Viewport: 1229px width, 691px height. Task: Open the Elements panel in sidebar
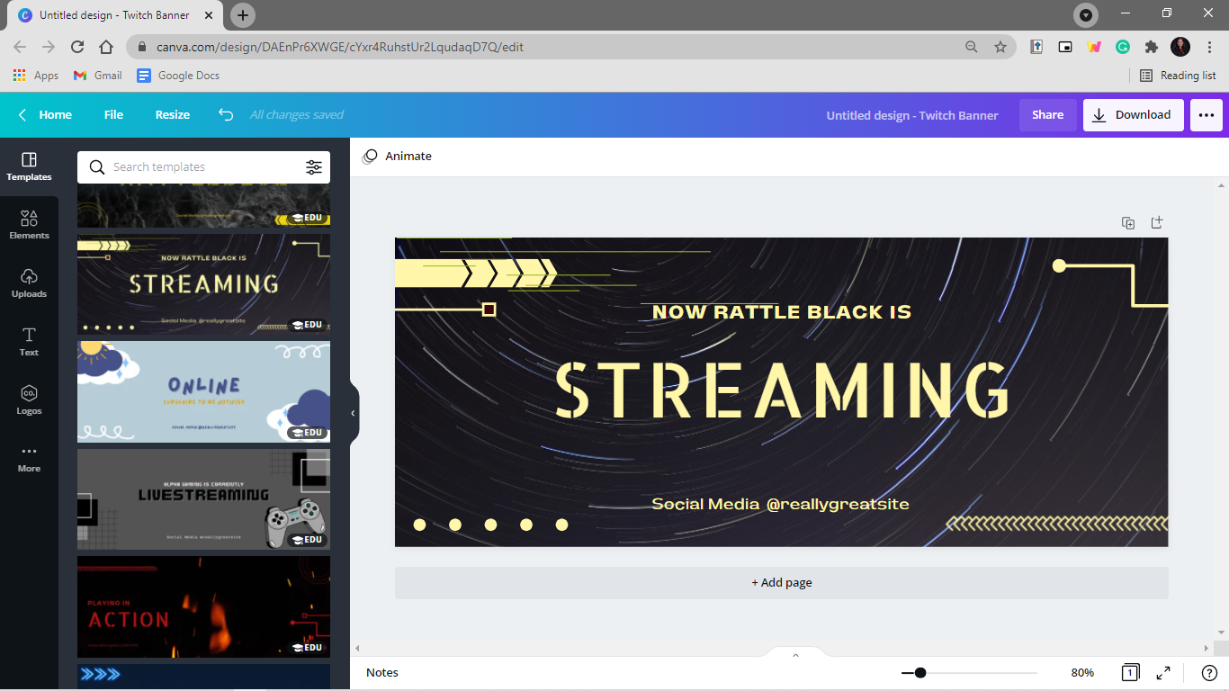pyautogui.click(x=29, y=225)
